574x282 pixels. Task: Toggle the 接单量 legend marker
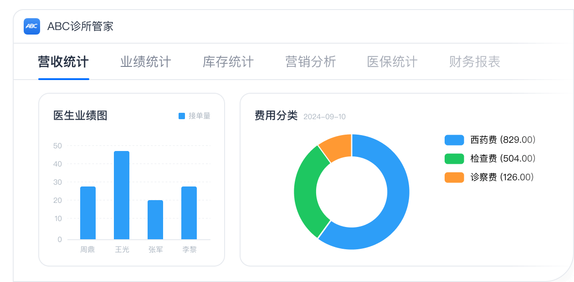pos(182,116)
